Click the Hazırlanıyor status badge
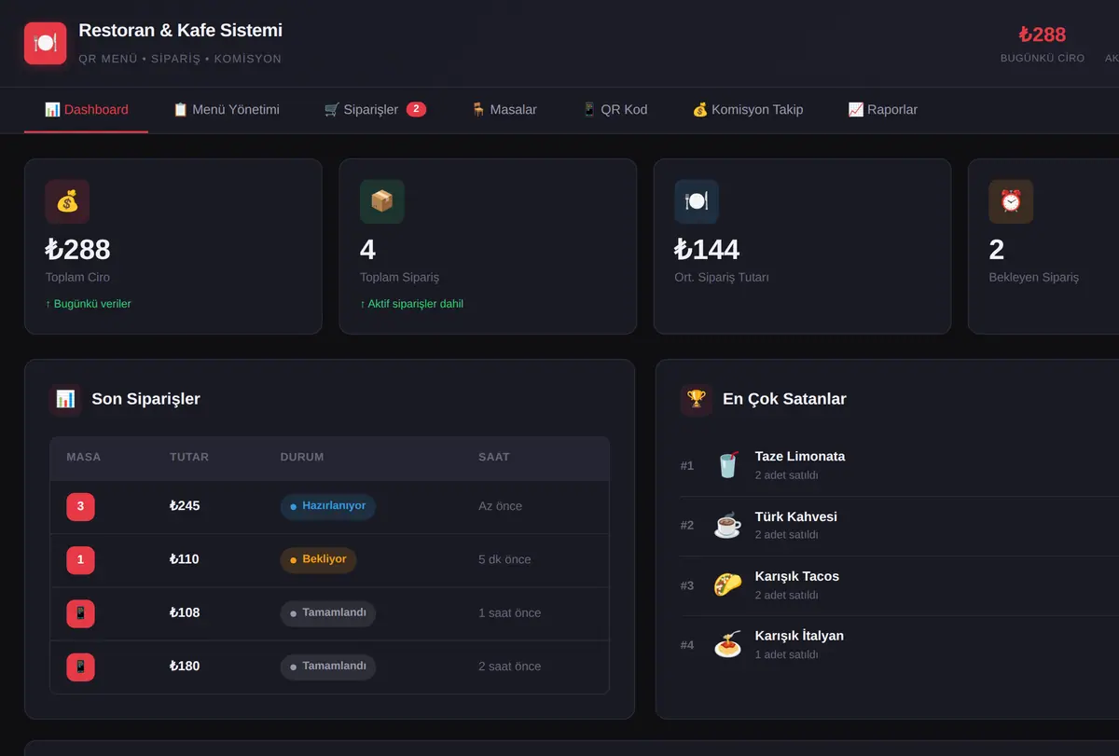Screen dimensions: 1119x756 click(x=328, y=506)
